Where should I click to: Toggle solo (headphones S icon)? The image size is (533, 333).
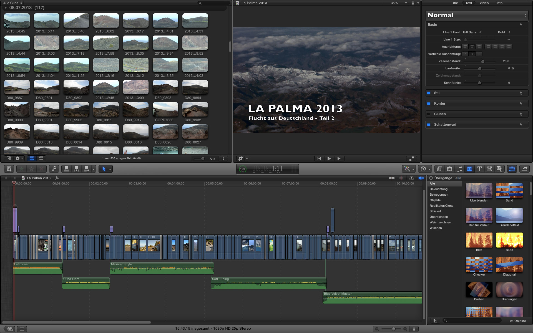[x=411, y=178]
